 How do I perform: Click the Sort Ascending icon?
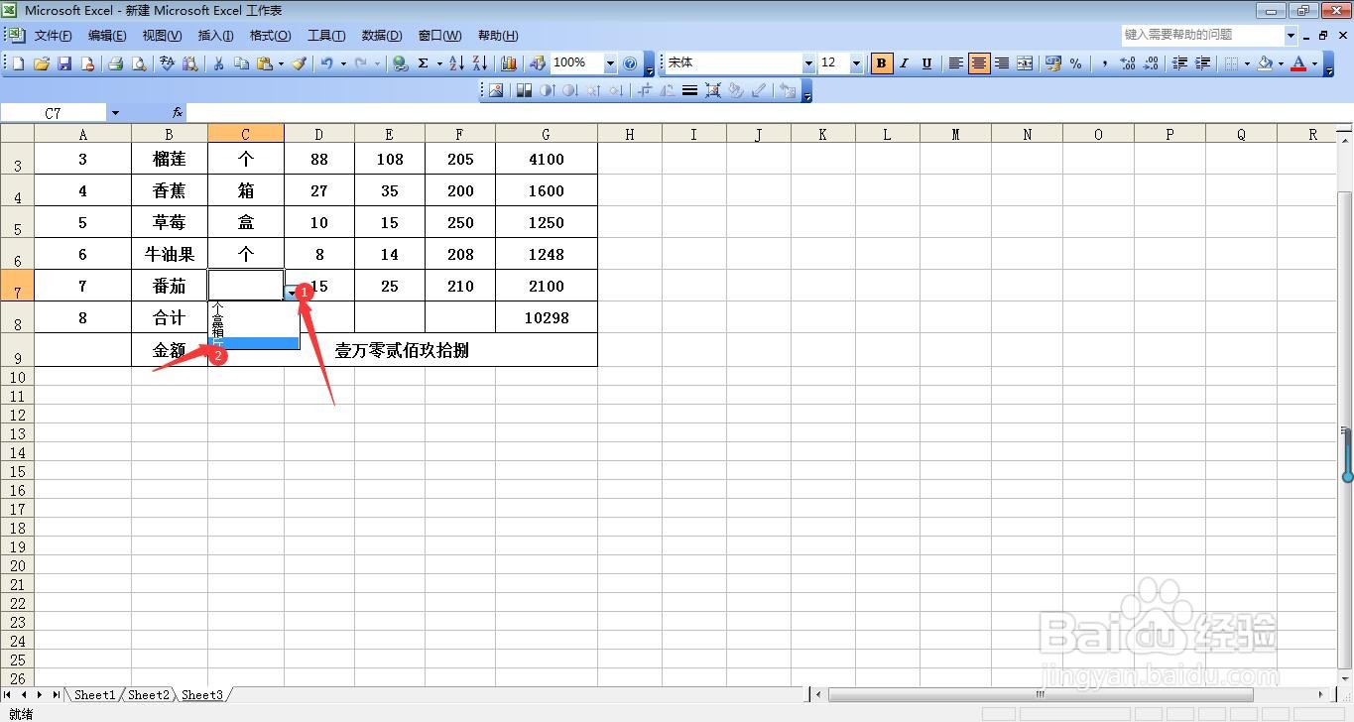[455, 62]
